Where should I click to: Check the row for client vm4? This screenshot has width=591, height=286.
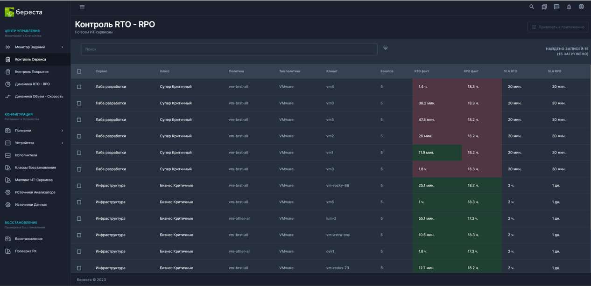79,87
